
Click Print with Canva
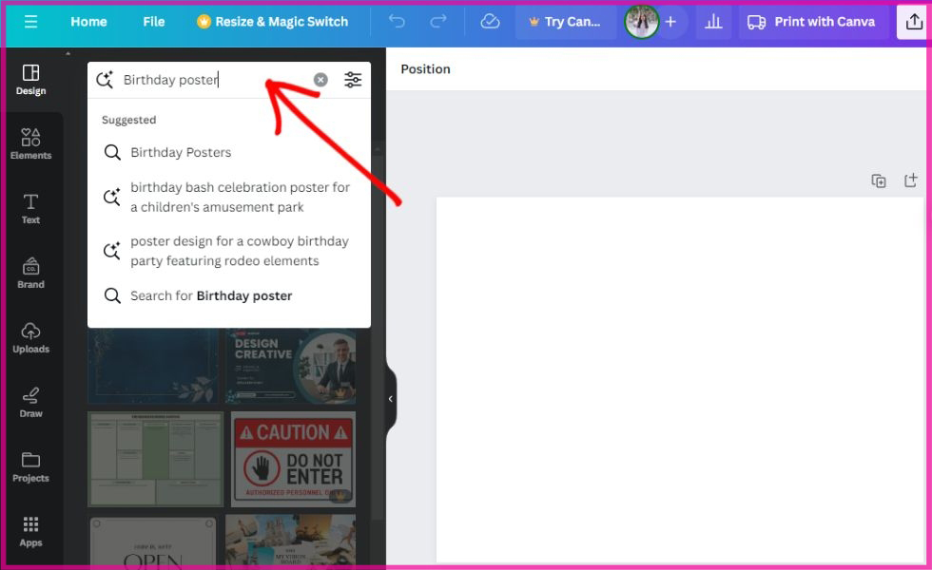(811, 22)
